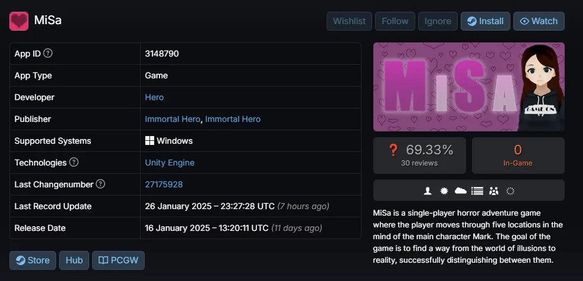The image size is (583, 281).
Task: Click the Follow button
Action: coord(395,21)
